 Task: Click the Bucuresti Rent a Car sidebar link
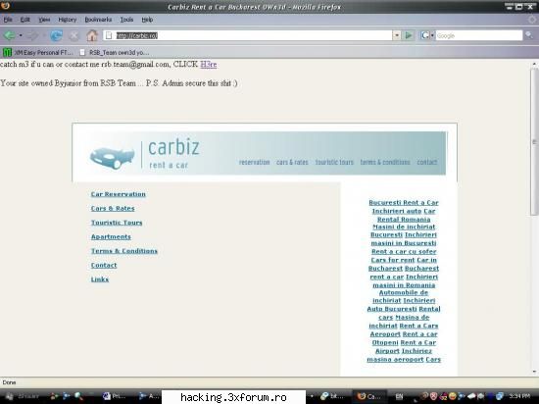[x=404, y=203]
